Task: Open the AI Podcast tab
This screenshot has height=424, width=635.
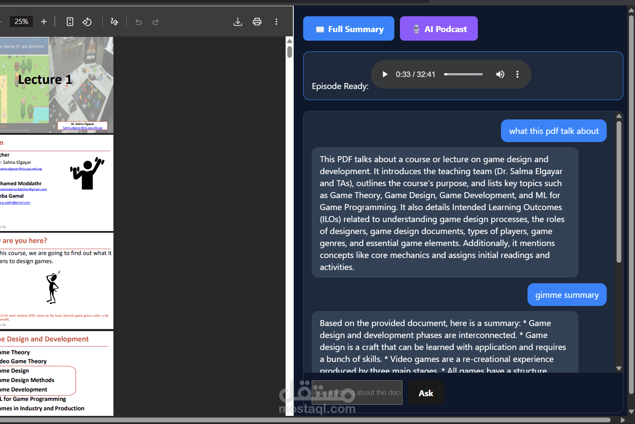Action: coord(438,28)
